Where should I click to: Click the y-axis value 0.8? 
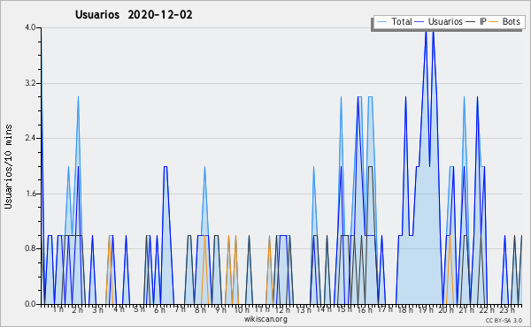pyautogui.click(x=30, y=248)
